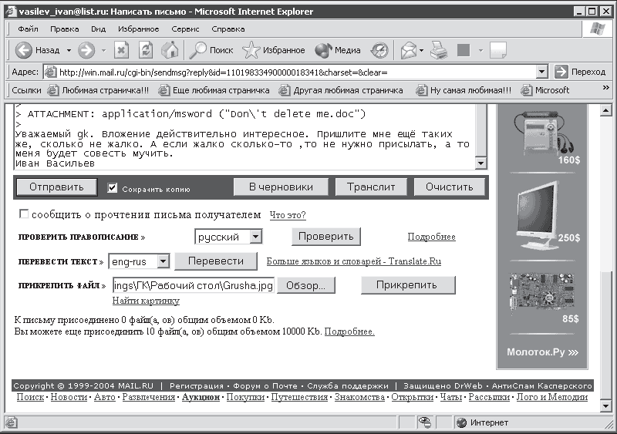Image resolution: width=617 pixels, height=434 pixels.
Task: Uncheck the Сохранить копию checkbox
Action: (x=113, y=187)
